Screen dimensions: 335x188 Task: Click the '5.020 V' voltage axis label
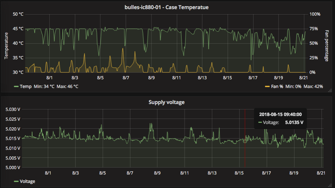point(13,129)
